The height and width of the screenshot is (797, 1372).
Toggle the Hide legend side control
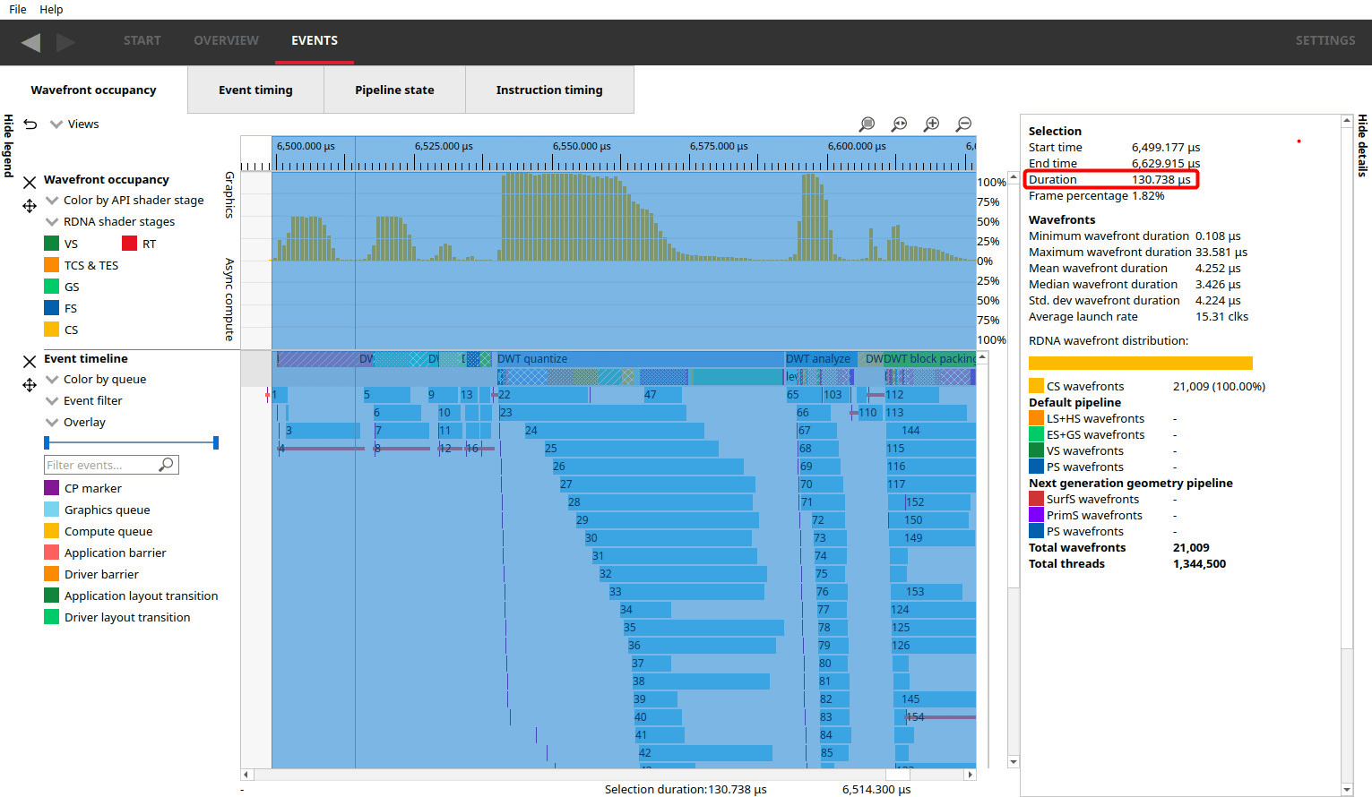coord(9,145)
